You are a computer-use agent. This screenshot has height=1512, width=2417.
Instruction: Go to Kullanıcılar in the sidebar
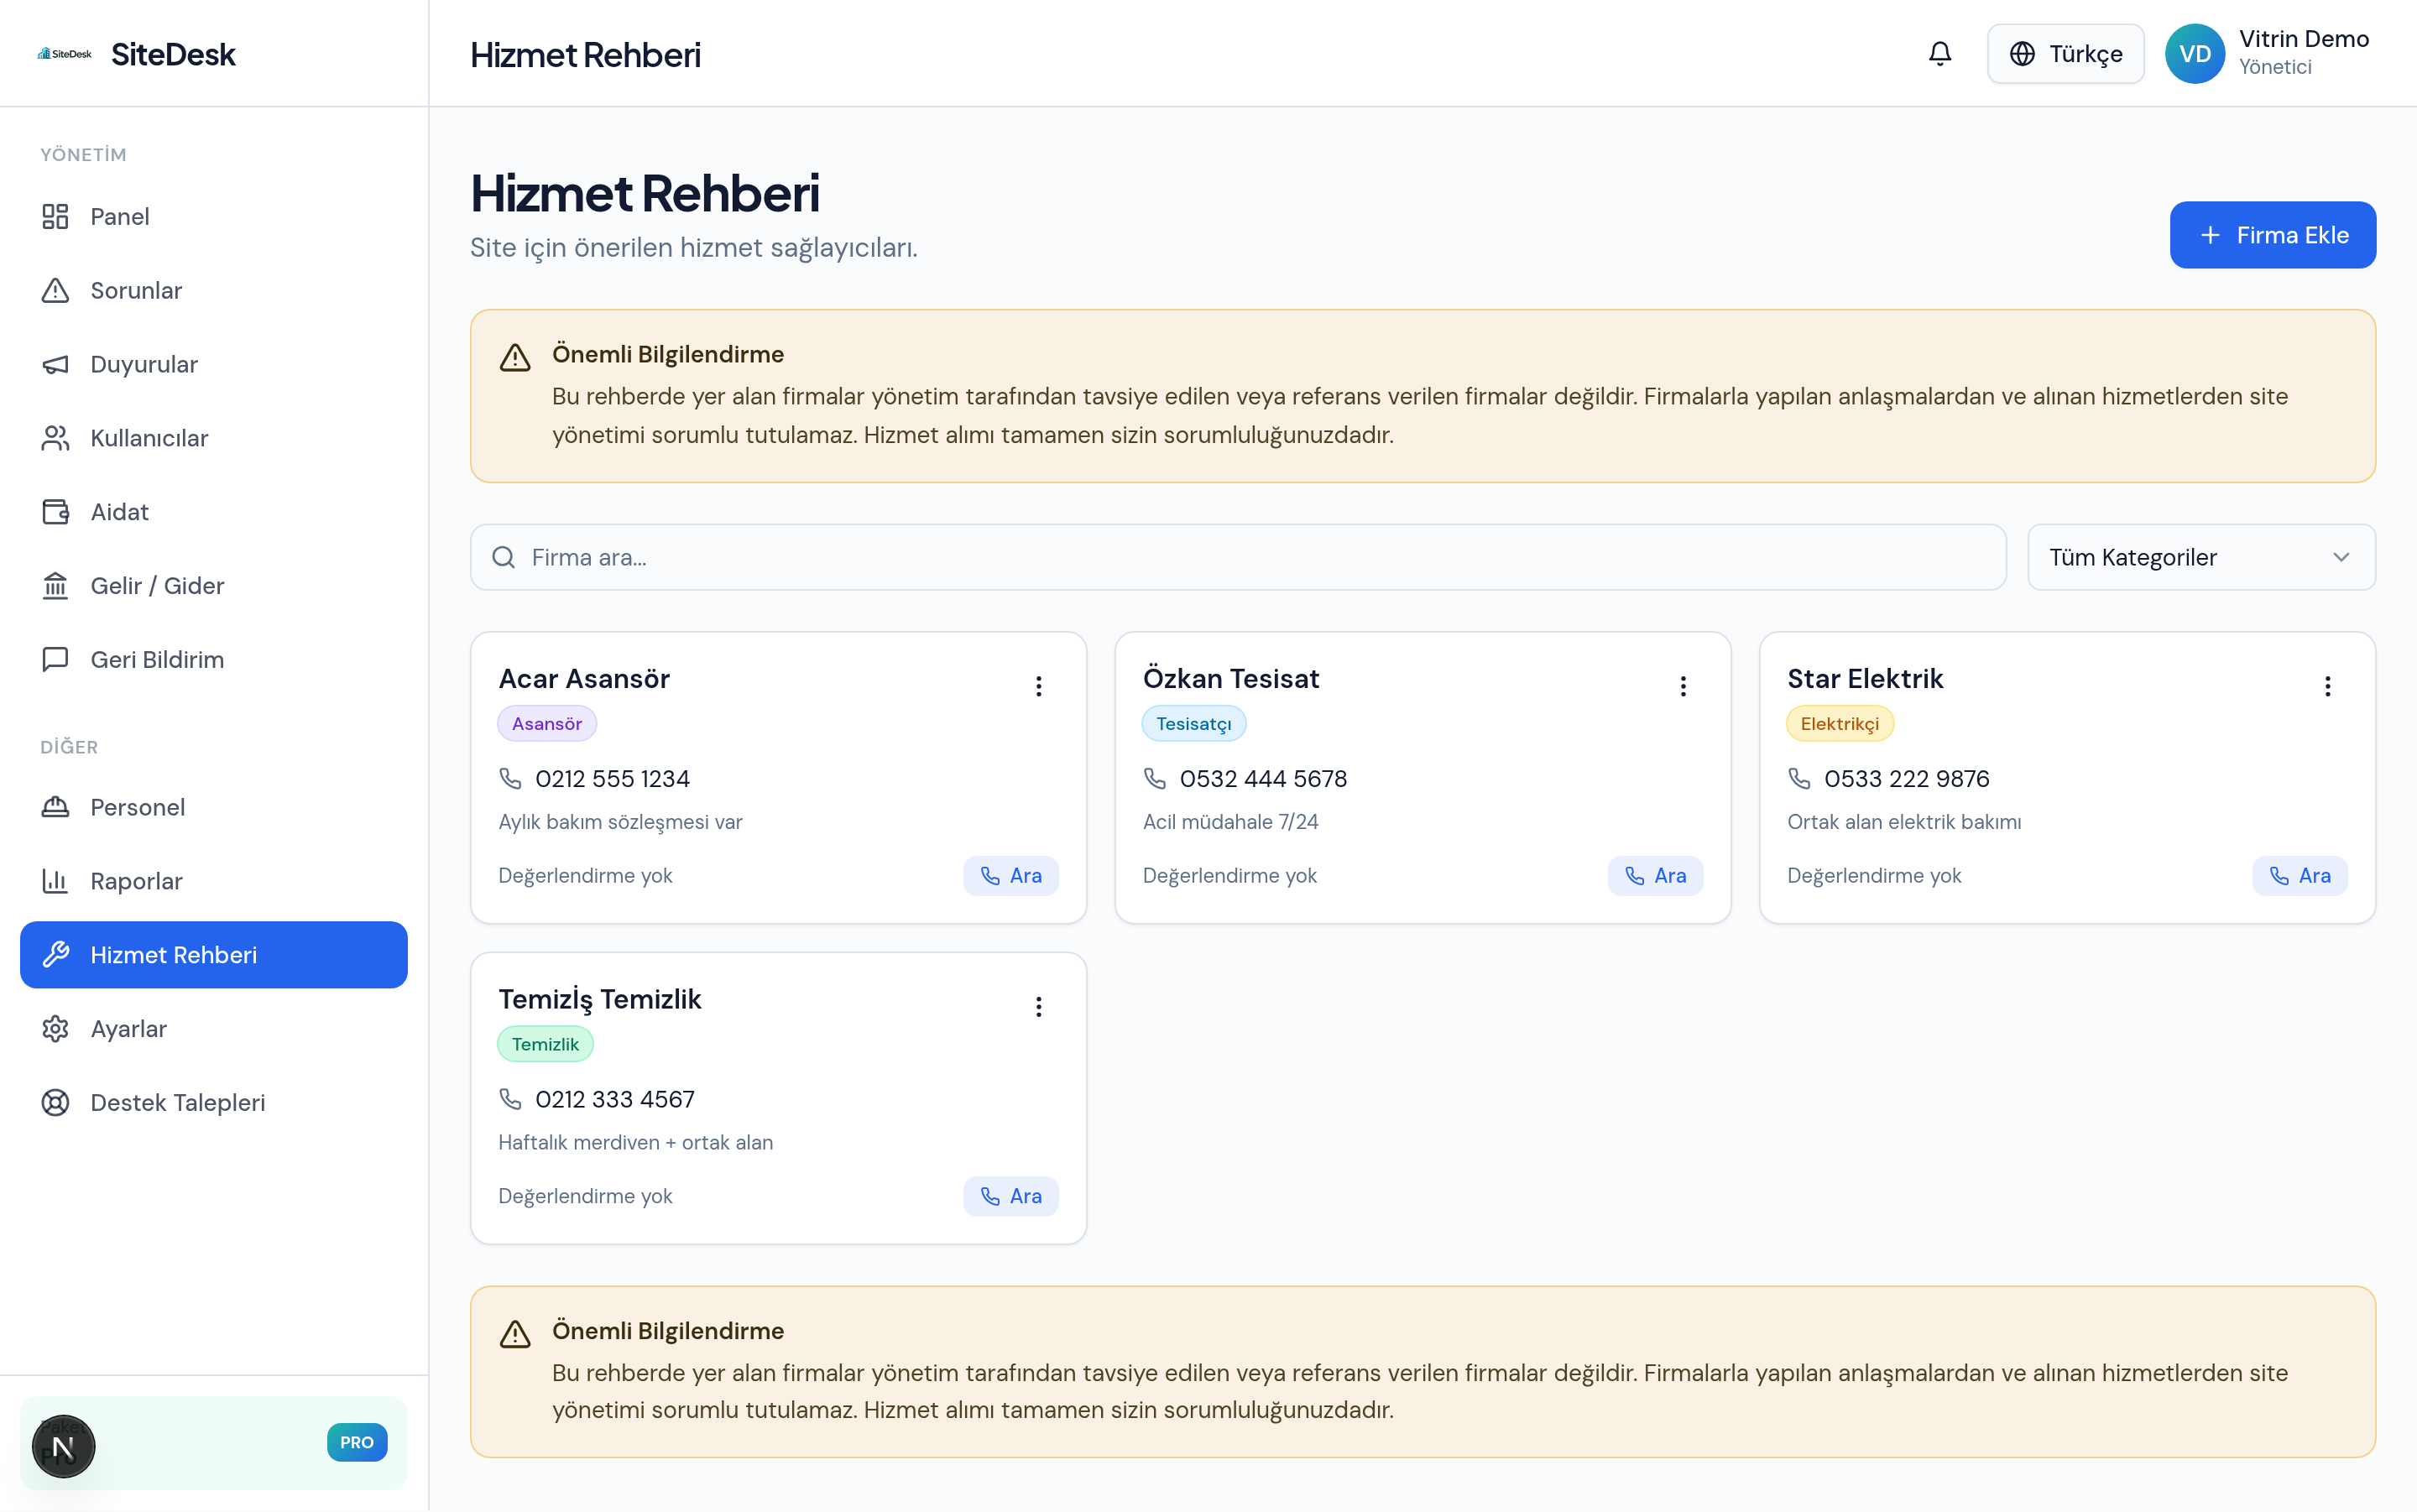point(214,438)
